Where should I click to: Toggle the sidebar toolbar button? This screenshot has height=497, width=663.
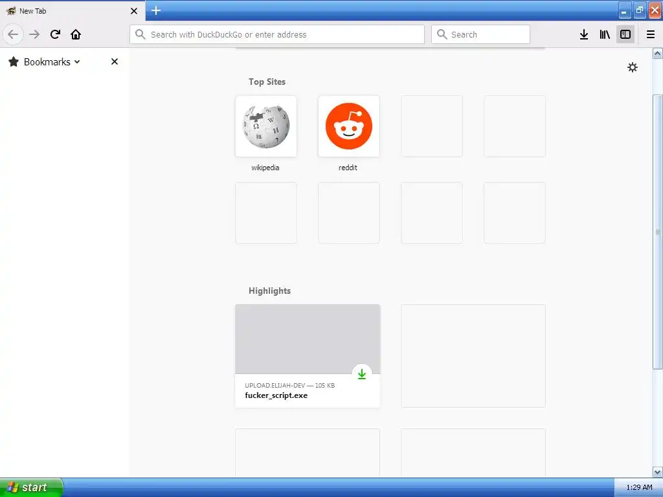point(625,34)
